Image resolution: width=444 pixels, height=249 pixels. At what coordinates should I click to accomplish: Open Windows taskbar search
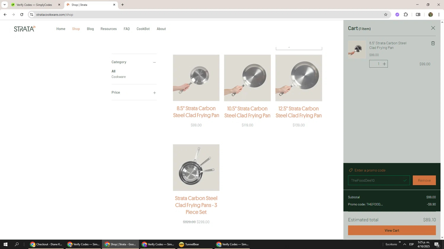click(17, 244)
